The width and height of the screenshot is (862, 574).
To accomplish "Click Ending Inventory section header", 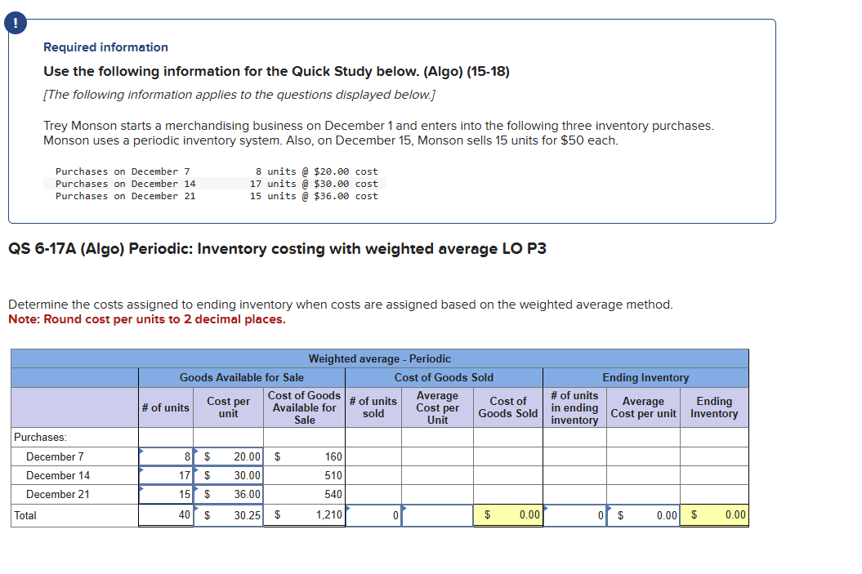I will coord(645,377).
